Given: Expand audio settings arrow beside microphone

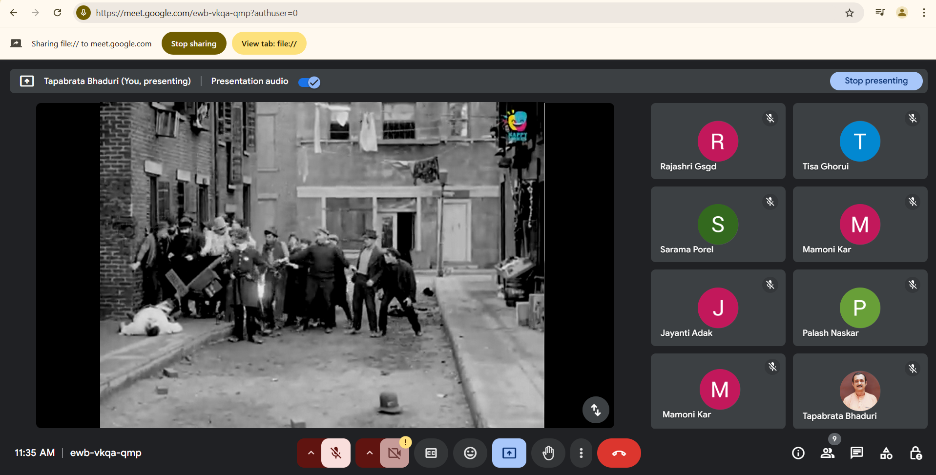Looking at the screenshot, I should click(x=311, y=453).
